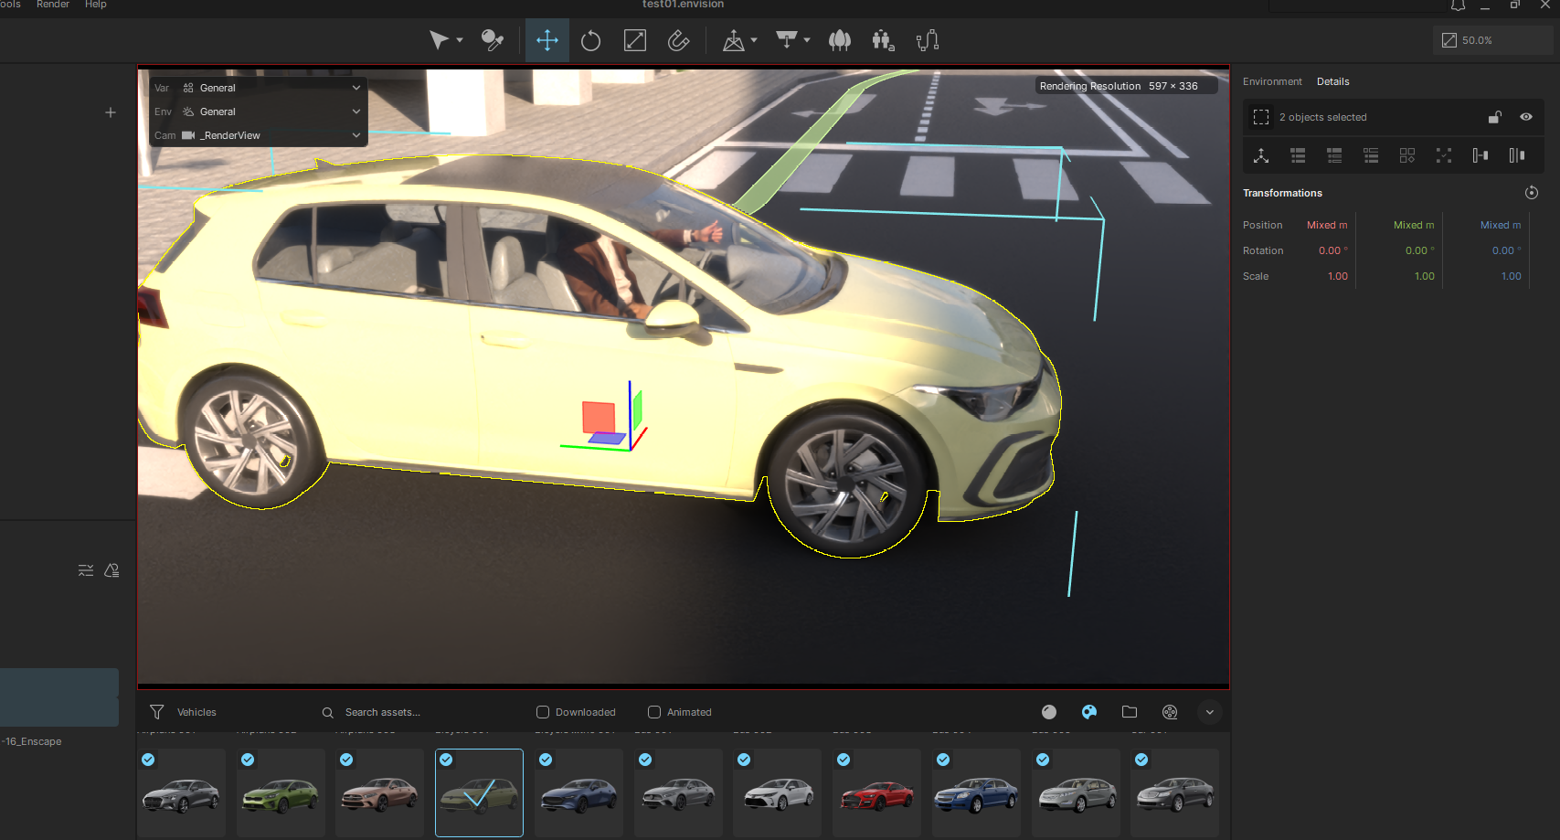Select the gray Audi sedan thumbnail
Viewport: 1560px width, 840px height.
pyautogui.click(x=181, y=793)
